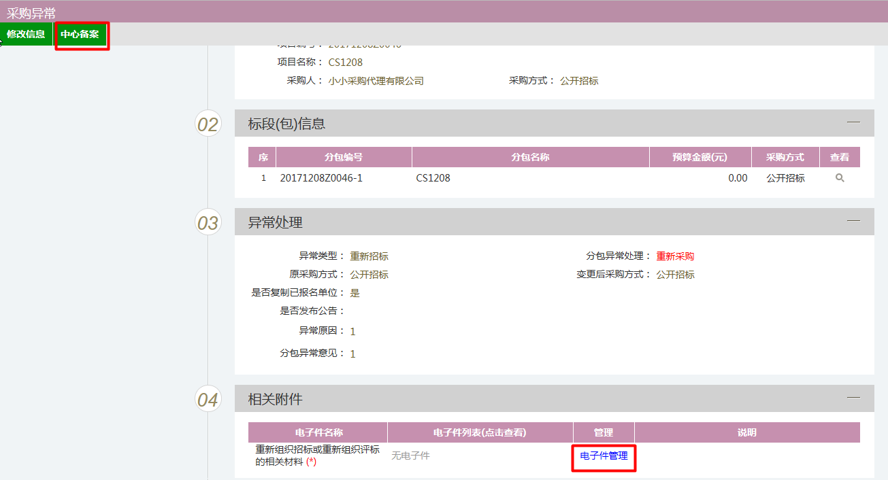Screen dimensions: 888x480
Task: Click the 采购异常 page title
Action: pyautogui.click(x=31, y=13)
